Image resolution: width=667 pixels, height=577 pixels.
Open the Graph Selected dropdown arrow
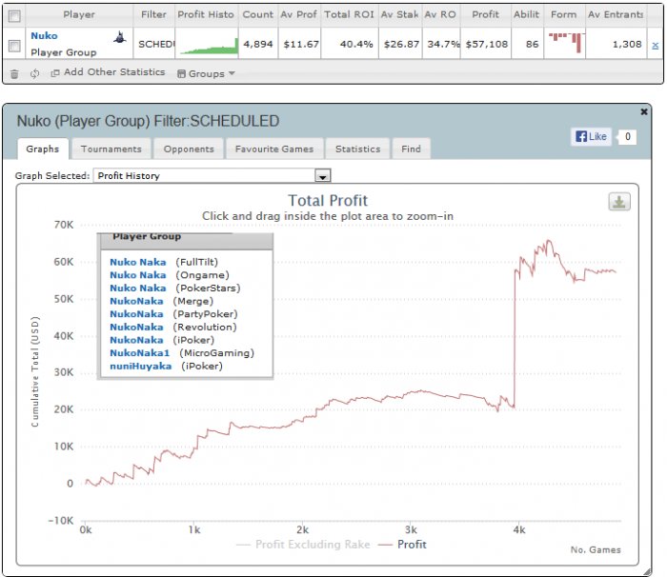tap(322, 175)
